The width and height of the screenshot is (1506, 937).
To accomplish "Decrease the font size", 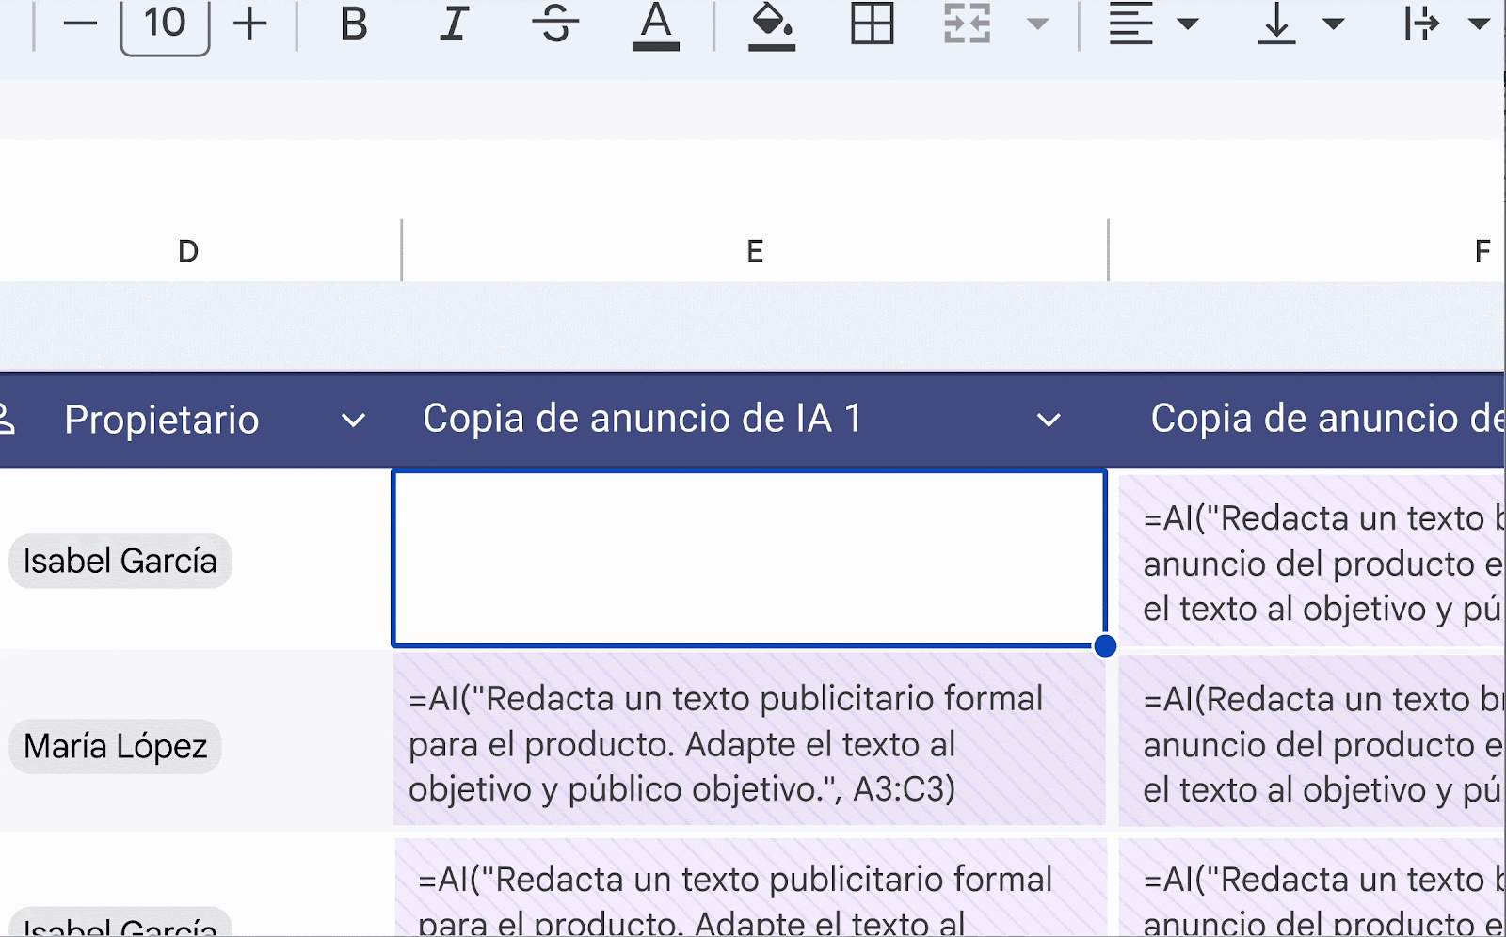I will [x=80, y=25].
